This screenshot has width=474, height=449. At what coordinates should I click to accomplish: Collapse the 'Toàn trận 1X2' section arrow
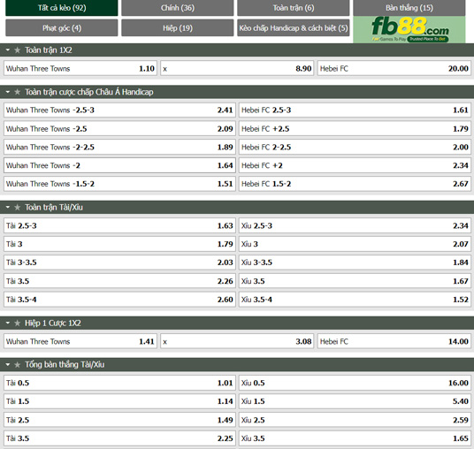click(x=8, y=49)
